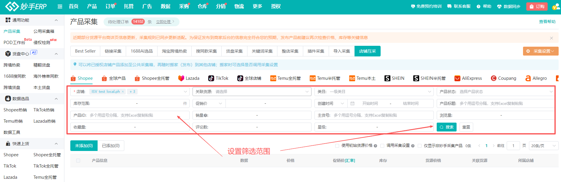Select the Temu全托管 platform icon

tap(273, 78)
